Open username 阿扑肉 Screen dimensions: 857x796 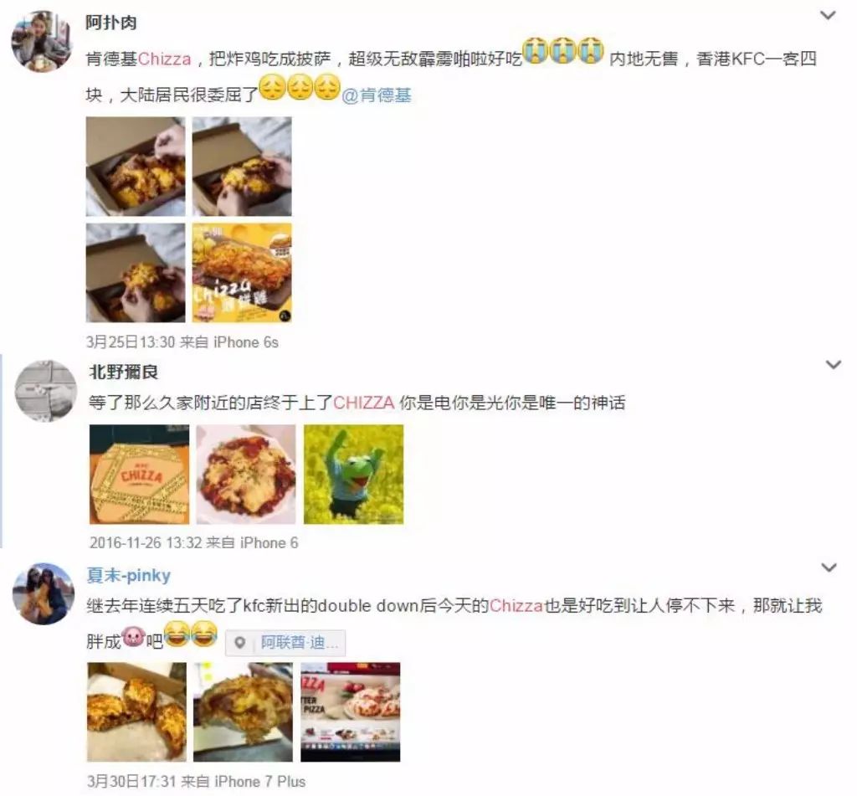111,23
